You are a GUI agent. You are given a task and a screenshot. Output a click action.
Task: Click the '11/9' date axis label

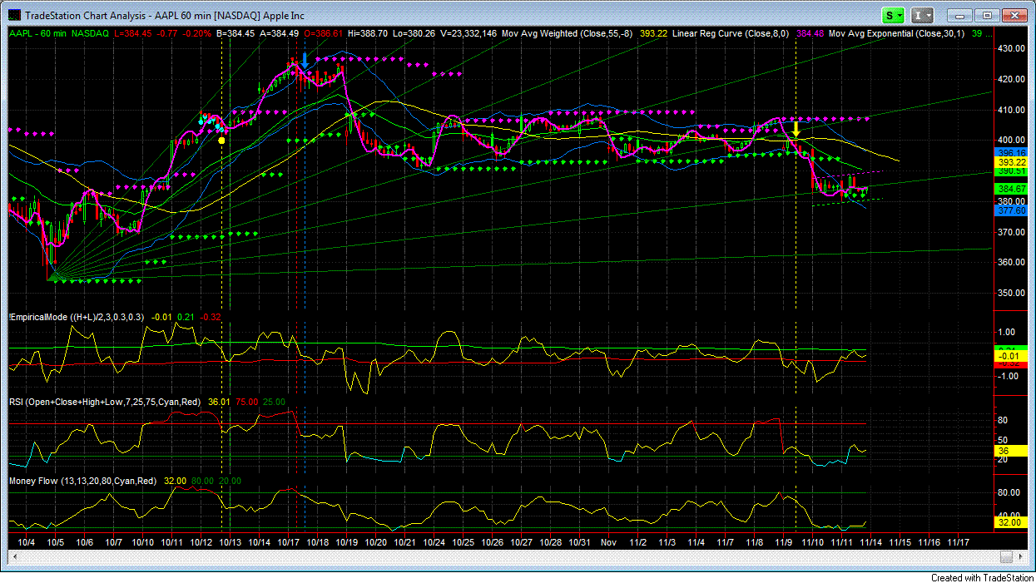pos(784,541)
